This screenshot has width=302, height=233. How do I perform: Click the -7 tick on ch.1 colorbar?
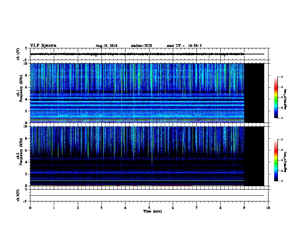pos(281,118)
